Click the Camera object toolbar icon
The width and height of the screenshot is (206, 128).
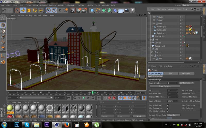pos(127,10)
